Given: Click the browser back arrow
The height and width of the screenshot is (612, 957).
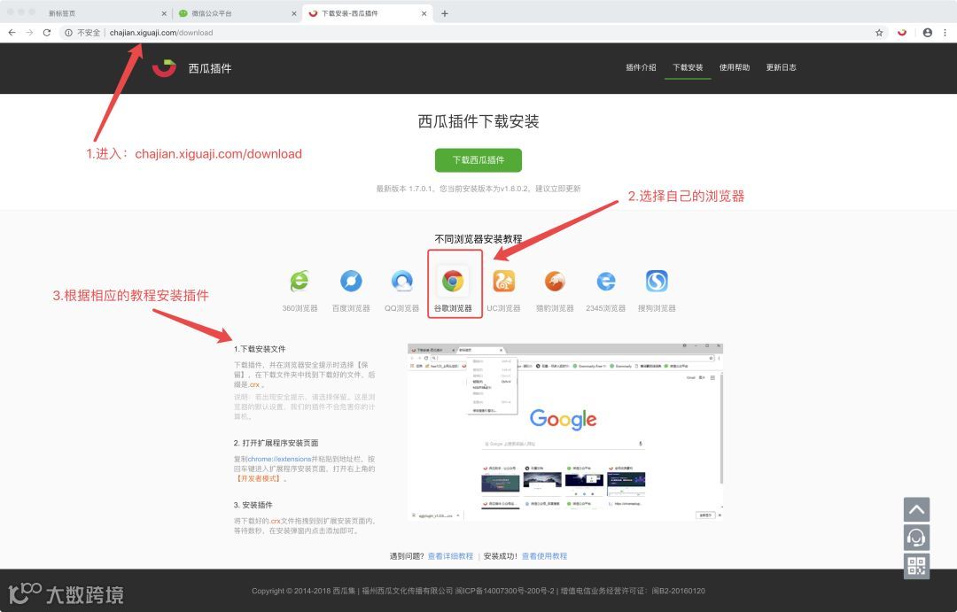Looking at the screenshot, I should click(x=12, y=33).
